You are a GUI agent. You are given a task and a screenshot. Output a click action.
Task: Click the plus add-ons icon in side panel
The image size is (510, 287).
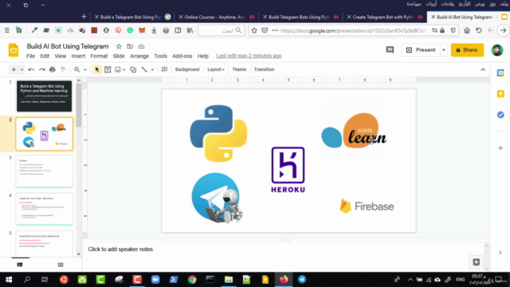pos(500,148)
